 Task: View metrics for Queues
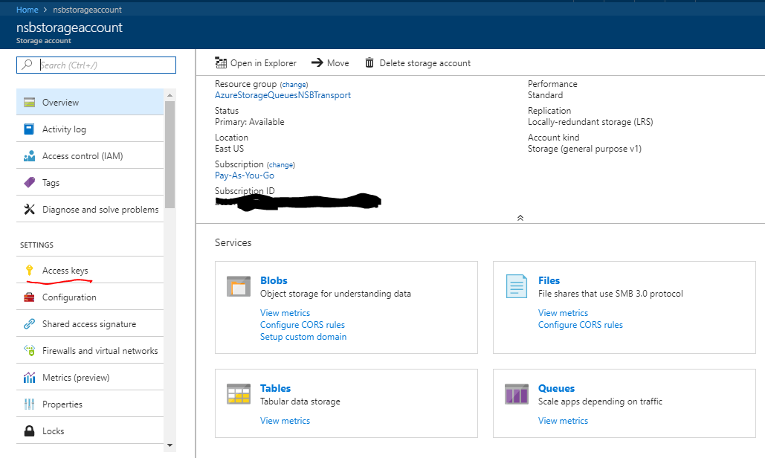[x=563, y=420]
